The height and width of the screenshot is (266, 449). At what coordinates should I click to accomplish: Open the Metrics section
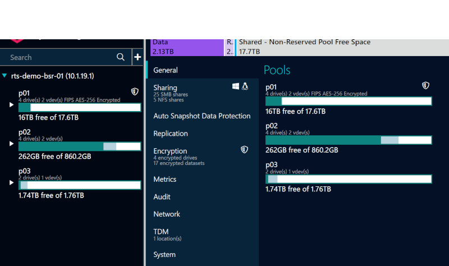203,179
